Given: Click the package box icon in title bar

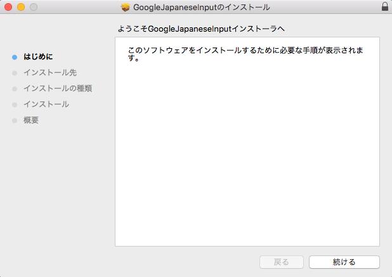Looking at the screenshot, I should [125, 7].
